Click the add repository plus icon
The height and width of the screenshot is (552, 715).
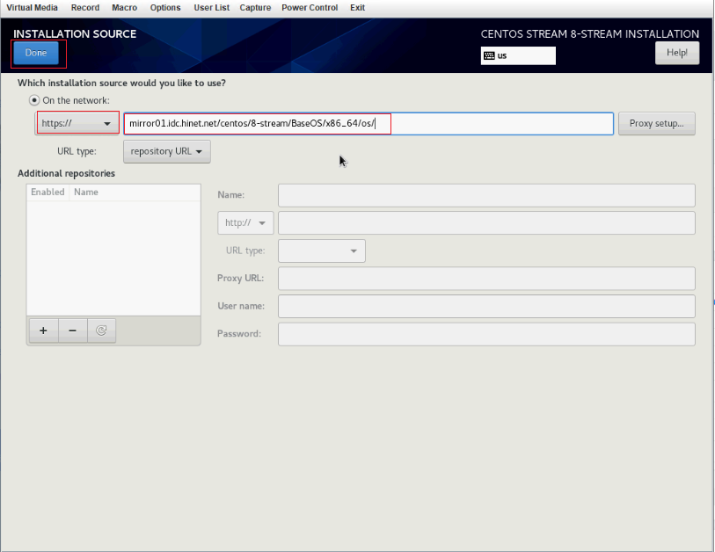[x=43, y=330]
